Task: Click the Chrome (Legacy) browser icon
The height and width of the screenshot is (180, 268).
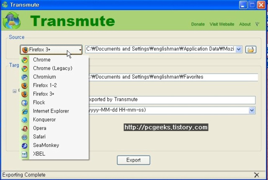Action: 25,69
